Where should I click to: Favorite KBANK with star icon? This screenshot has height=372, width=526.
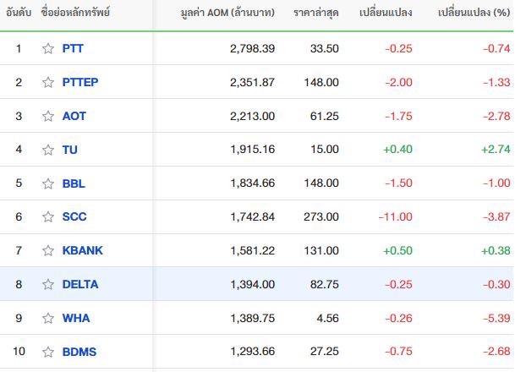48,250
